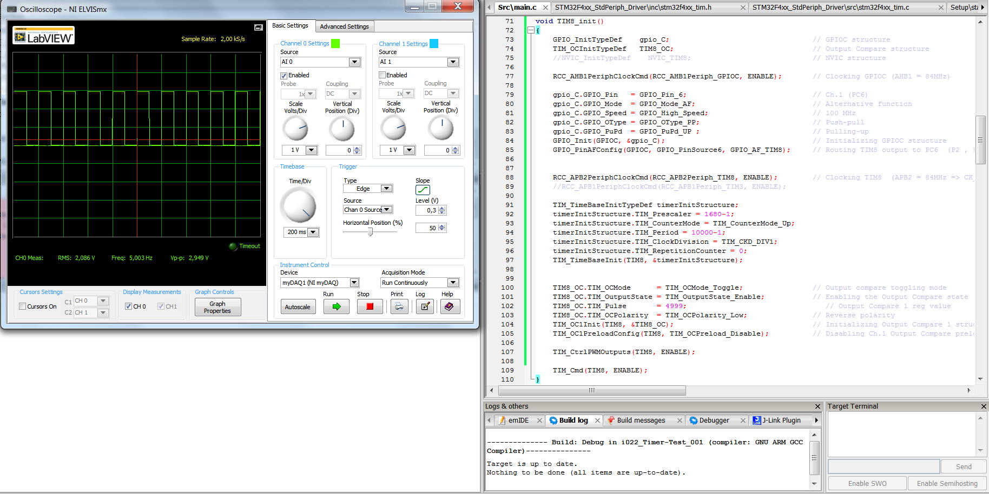Click the Log icon button
The height and width of the screenshot is (494, 989).
tap(425, 306)
